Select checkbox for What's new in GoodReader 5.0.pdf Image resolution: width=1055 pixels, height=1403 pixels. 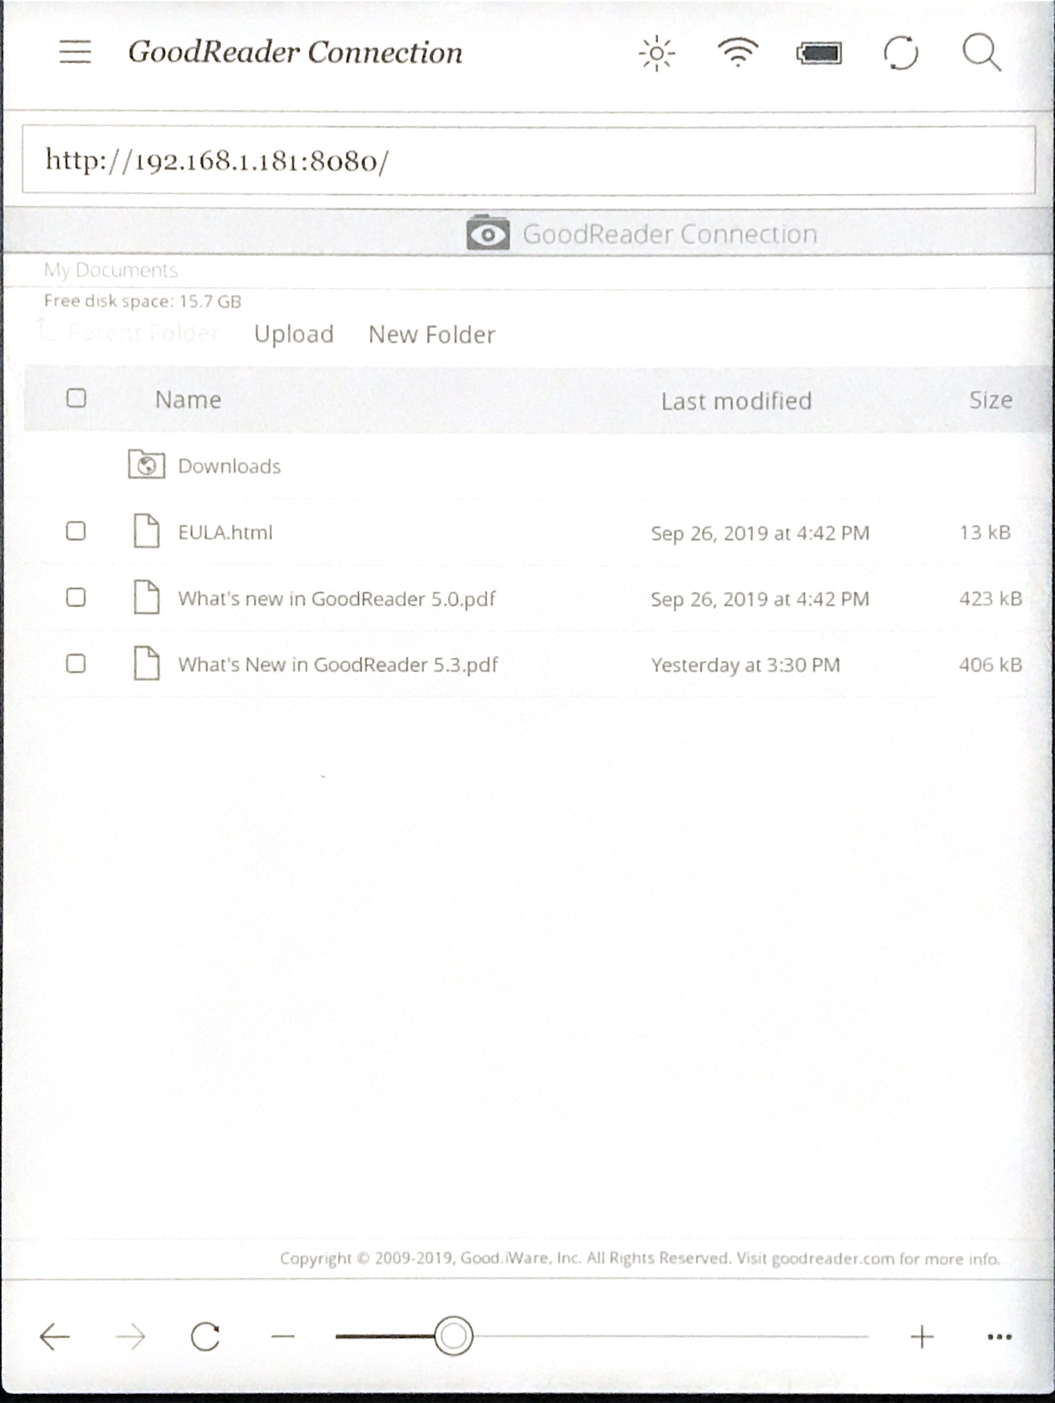76,597
